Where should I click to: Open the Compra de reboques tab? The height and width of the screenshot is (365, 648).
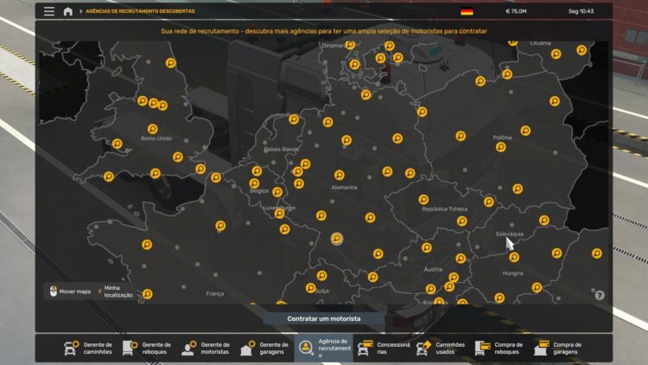499,348
